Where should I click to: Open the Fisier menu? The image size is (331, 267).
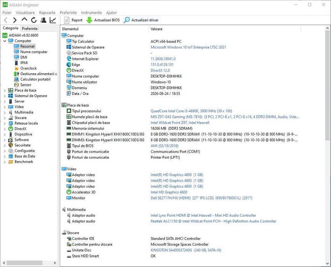coord(7,13)
